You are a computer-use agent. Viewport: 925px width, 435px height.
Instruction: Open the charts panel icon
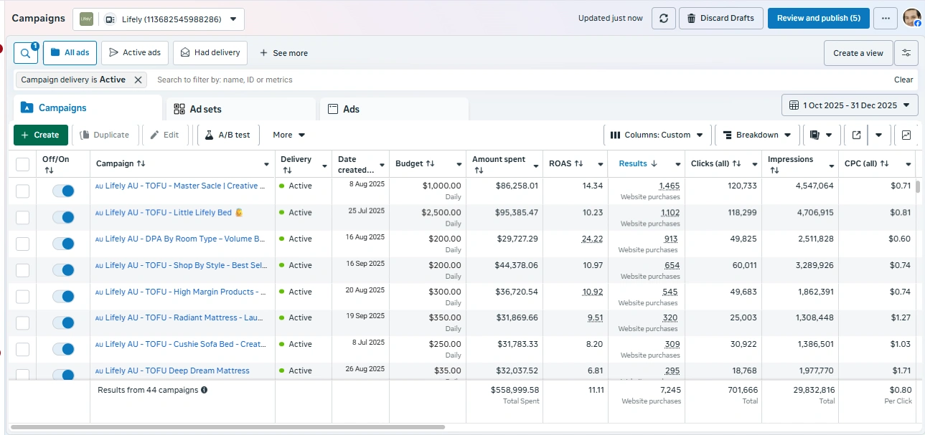click(906, 135)
